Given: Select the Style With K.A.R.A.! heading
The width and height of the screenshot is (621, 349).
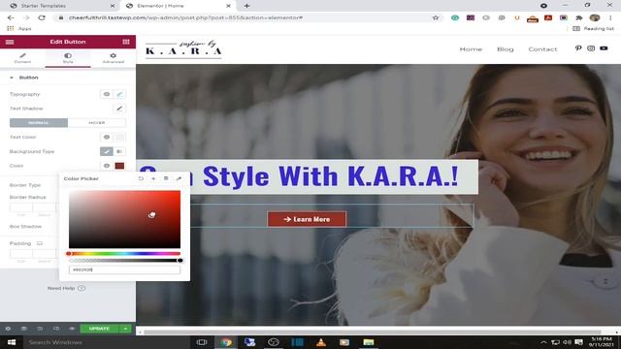Looking at the screenshot, I should click(x=330, y=176).
